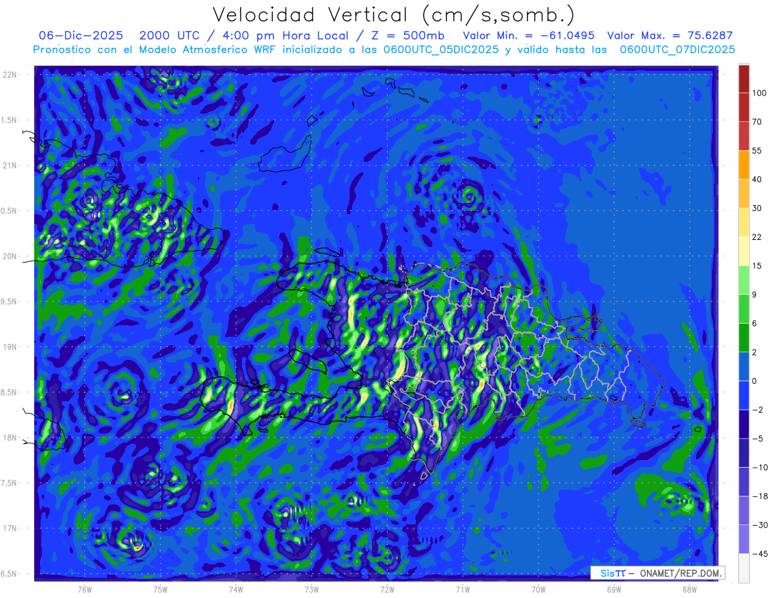Click the yellow color bar segment between 22 and 30
The image size is (774, 598).
click(x=744, y=222)
